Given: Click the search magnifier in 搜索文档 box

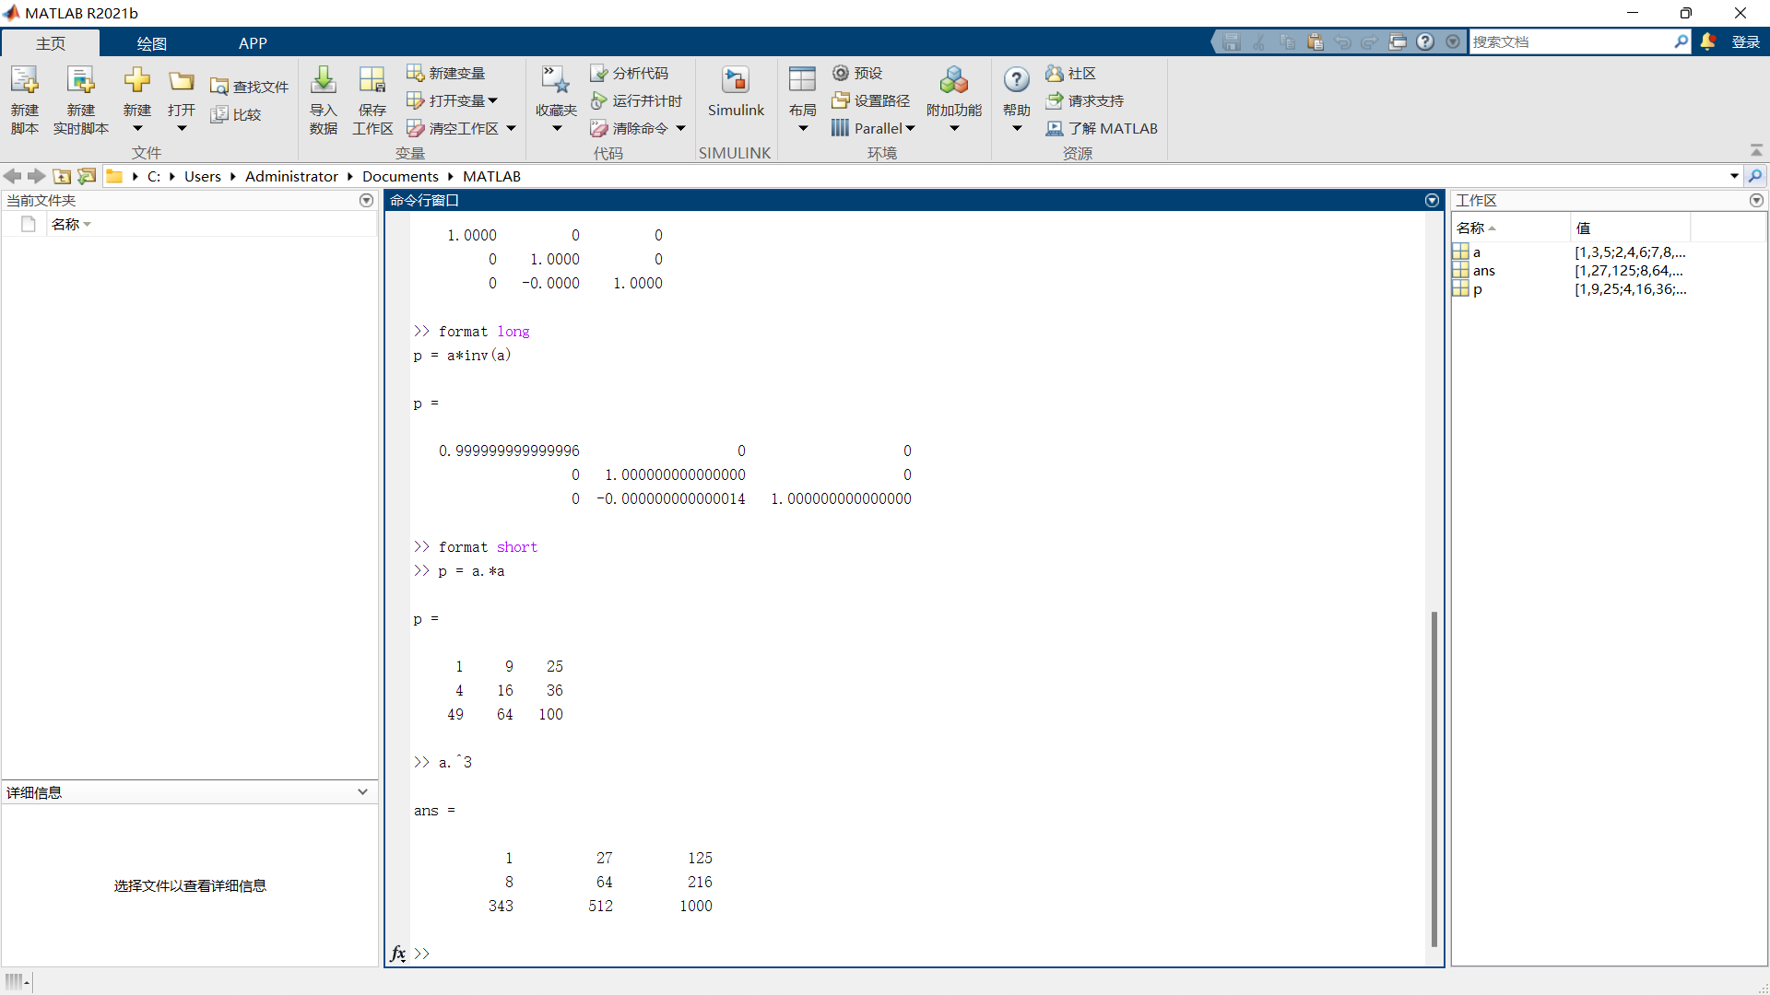Looking at the screenshot, I should pyautogui.click(x=1681, y=41).
